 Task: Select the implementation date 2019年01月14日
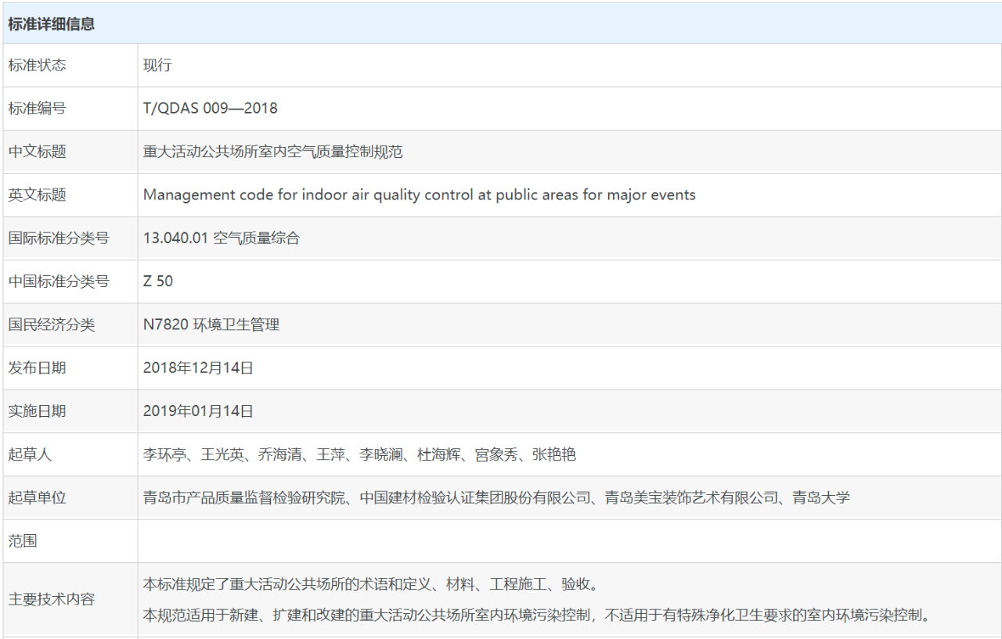point(198,411)
